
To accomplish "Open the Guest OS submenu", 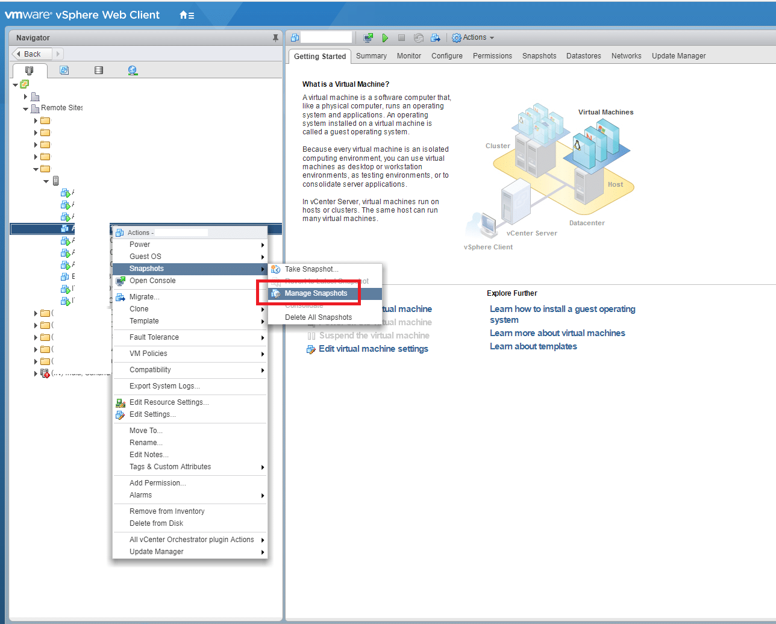I will pos(190,257).
